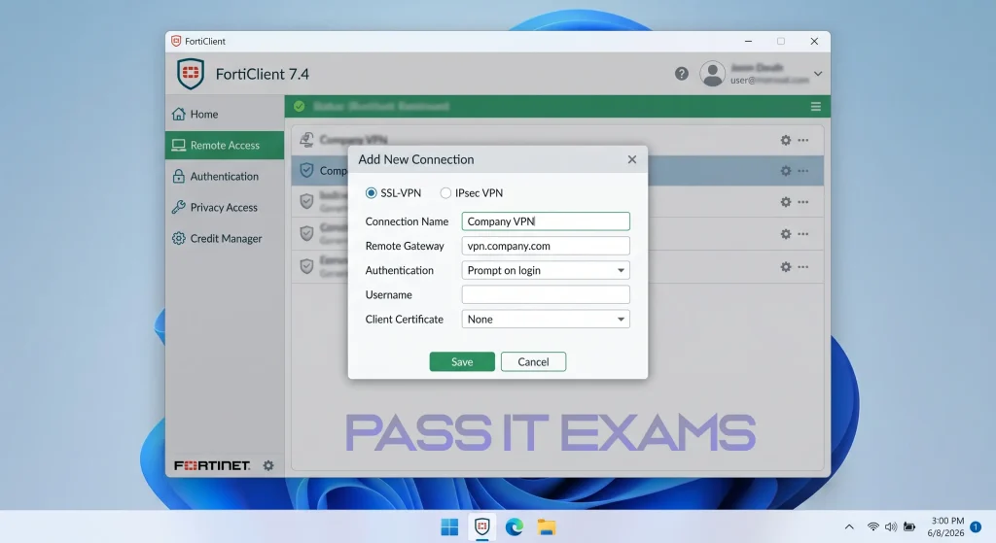Click the settings gear beside Fortinet logo

point(268,465)
